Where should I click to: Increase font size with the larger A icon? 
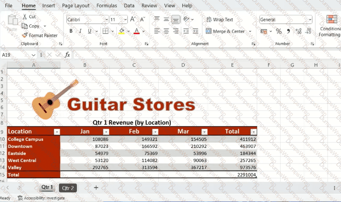[x=133, y=19]
